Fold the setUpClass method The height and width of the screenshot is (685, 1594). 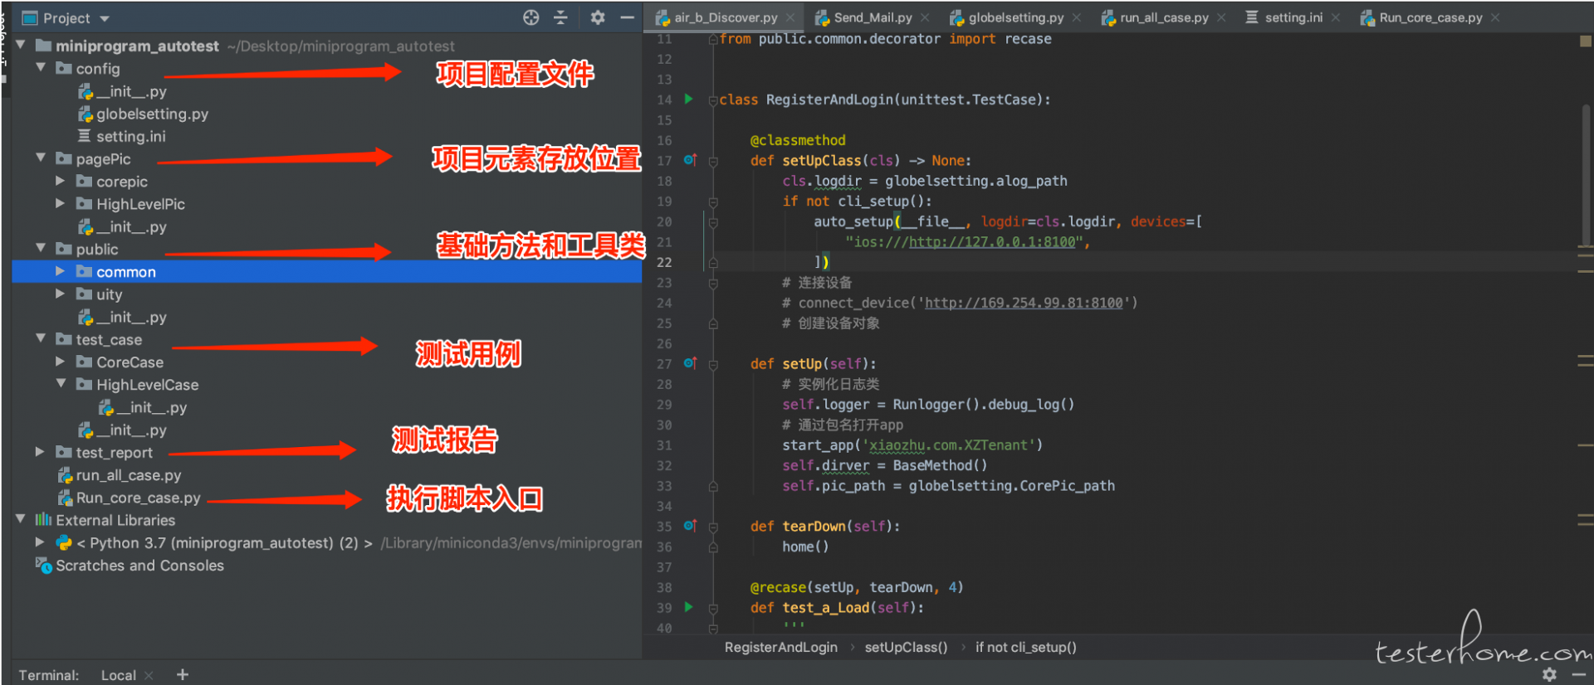(713, 162)
